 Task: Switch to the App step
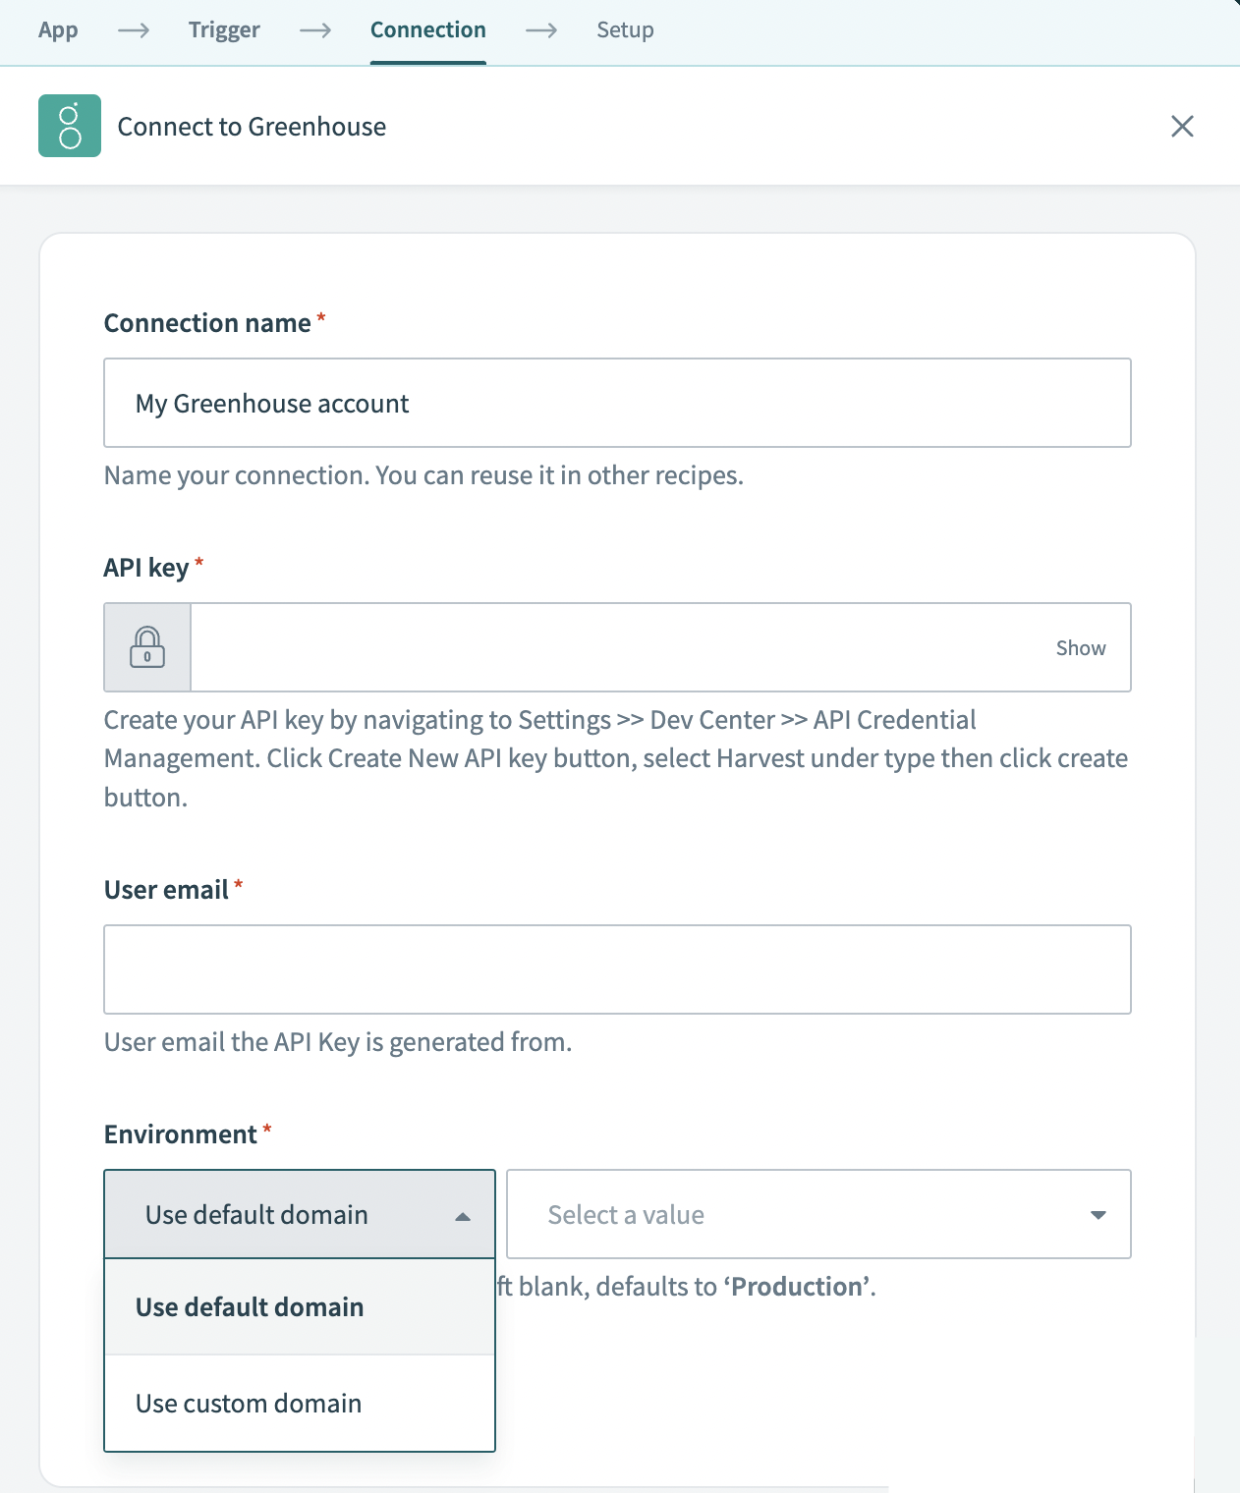[x=58, y=30]
